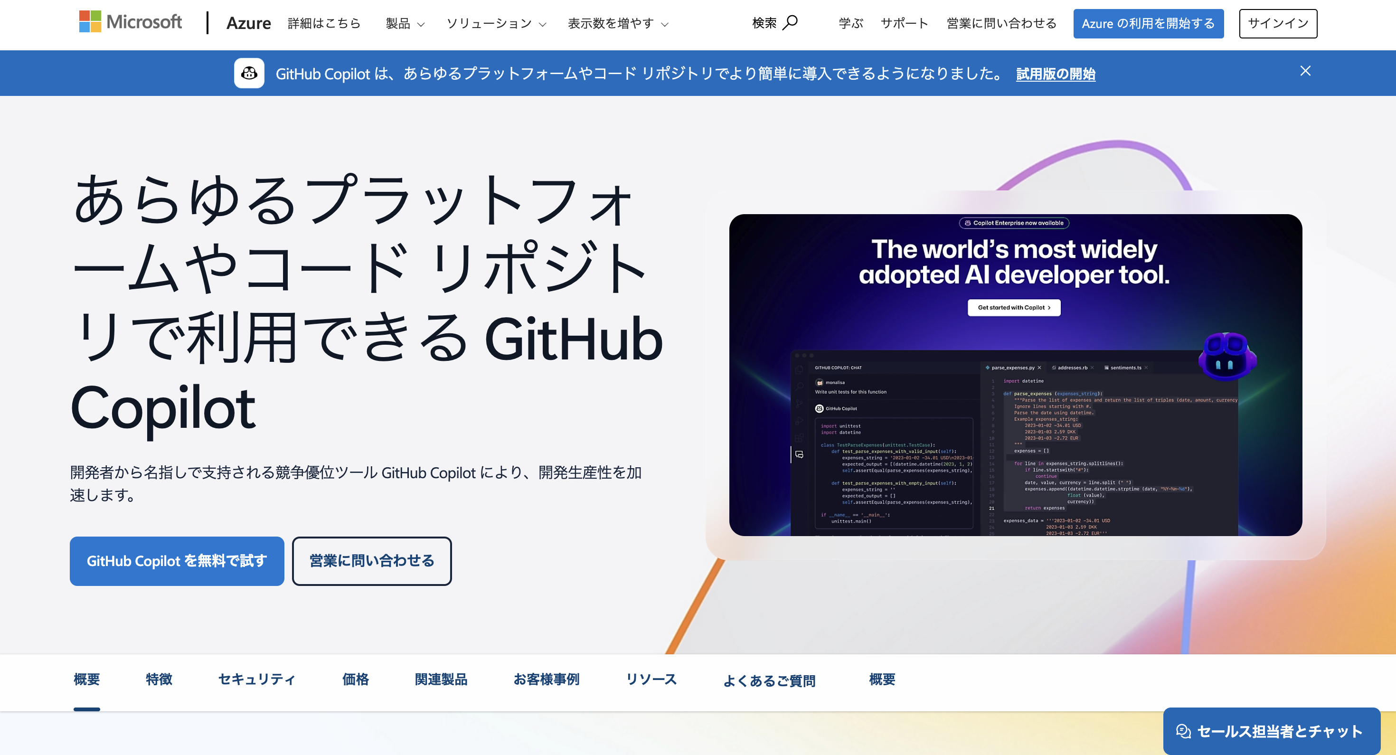
Task: Expand the 製品 dropdown menu
Action: [405, 23]
